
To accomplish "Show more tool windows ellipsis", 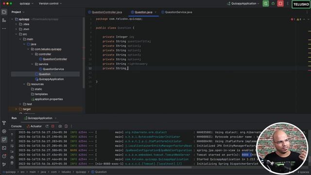I will pos(4,29).
